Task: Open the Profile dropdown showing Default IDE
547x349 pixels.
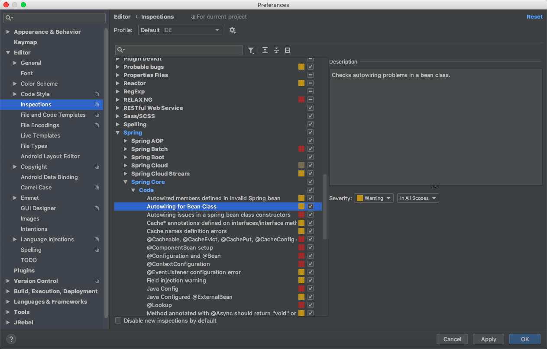Action: pos(180,30)
